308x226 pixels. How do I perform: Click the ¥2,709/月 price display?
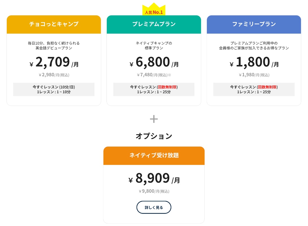tap(54, 63)
